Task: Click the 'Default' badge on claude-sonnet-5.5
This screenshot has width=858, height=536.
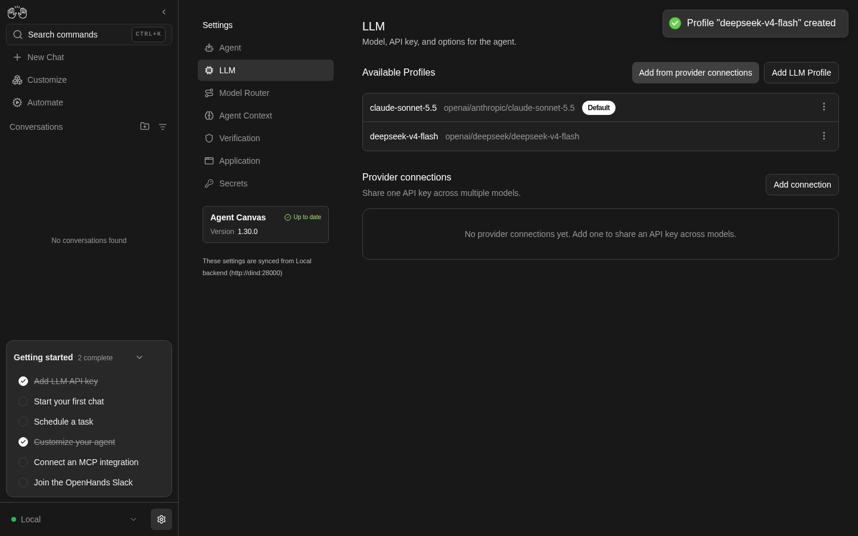Action: click(x=599, y=108)
